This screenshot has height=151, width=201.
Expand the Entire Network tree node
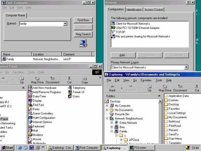(112, 123)
